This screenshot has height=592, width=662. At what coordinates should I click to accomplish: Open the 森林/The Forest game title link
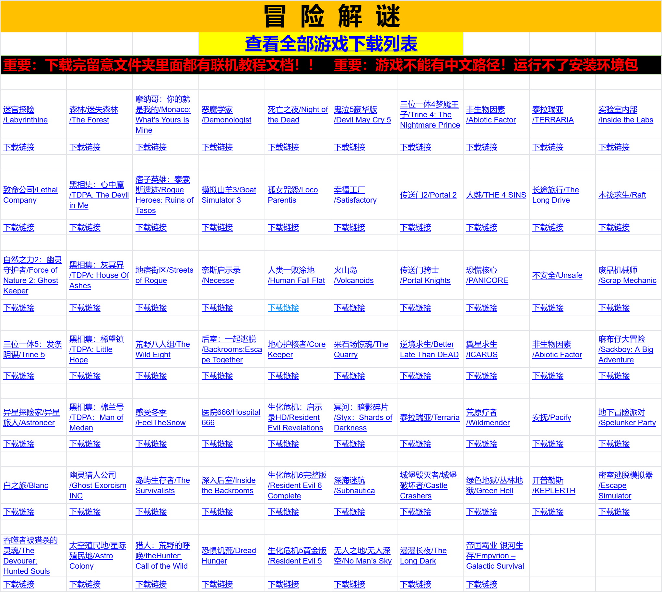(x=93, y=115)
